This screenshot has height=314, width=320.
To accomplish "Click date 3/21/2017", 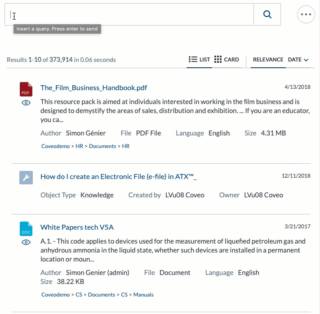I will coord(298,227).
